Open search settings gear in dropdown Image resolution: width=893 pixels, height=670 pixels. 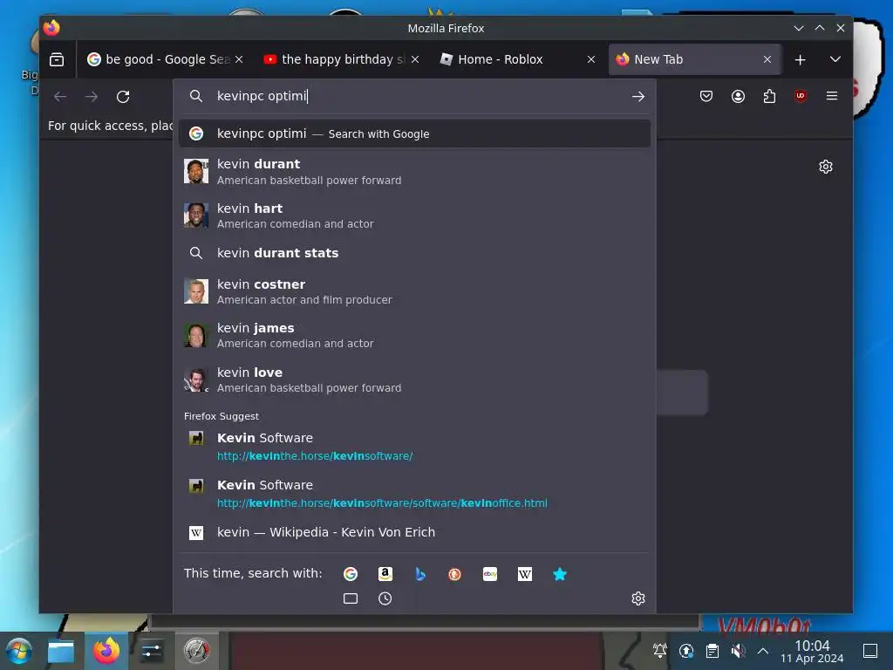pos(637,598)
